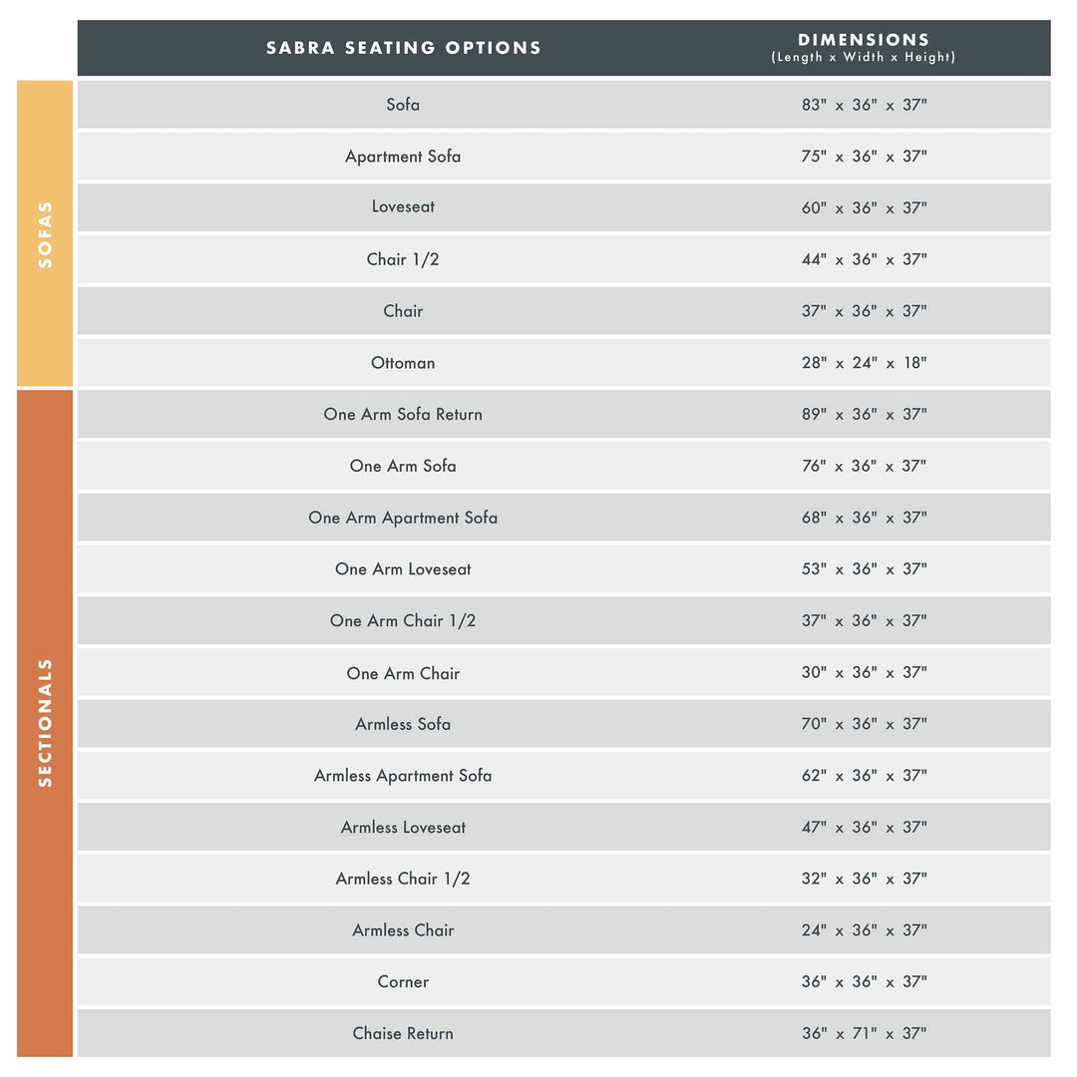Image resolution: width=1077 pixels, height=1077 pixels.
Task: Click the Armless Apartment Sofa label
Action: pos(403,776)
